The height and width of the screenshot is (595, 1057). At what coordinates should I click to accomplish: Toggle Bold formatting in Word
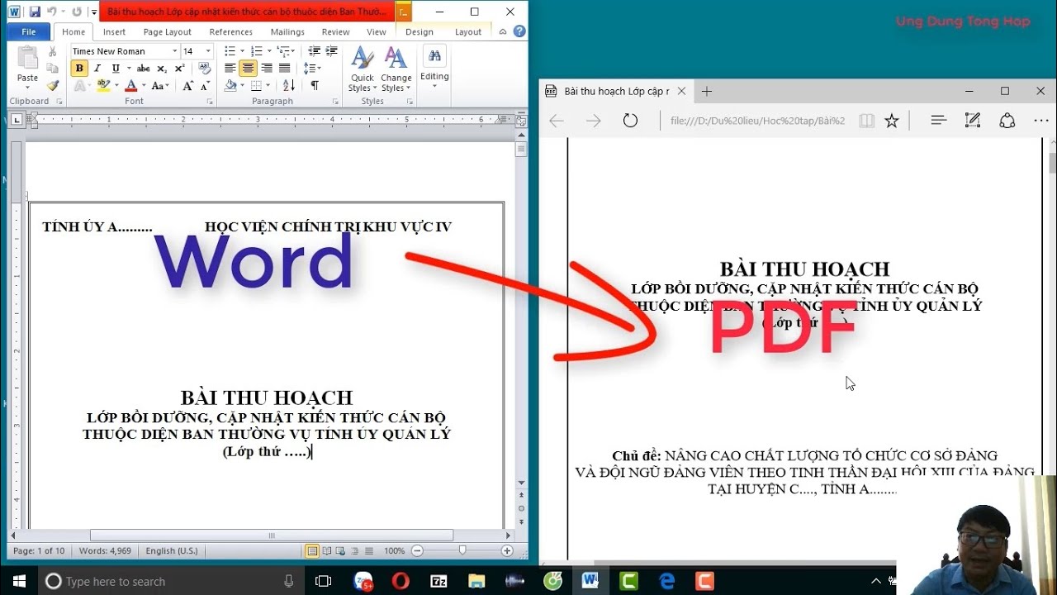(x=79, y=69)
